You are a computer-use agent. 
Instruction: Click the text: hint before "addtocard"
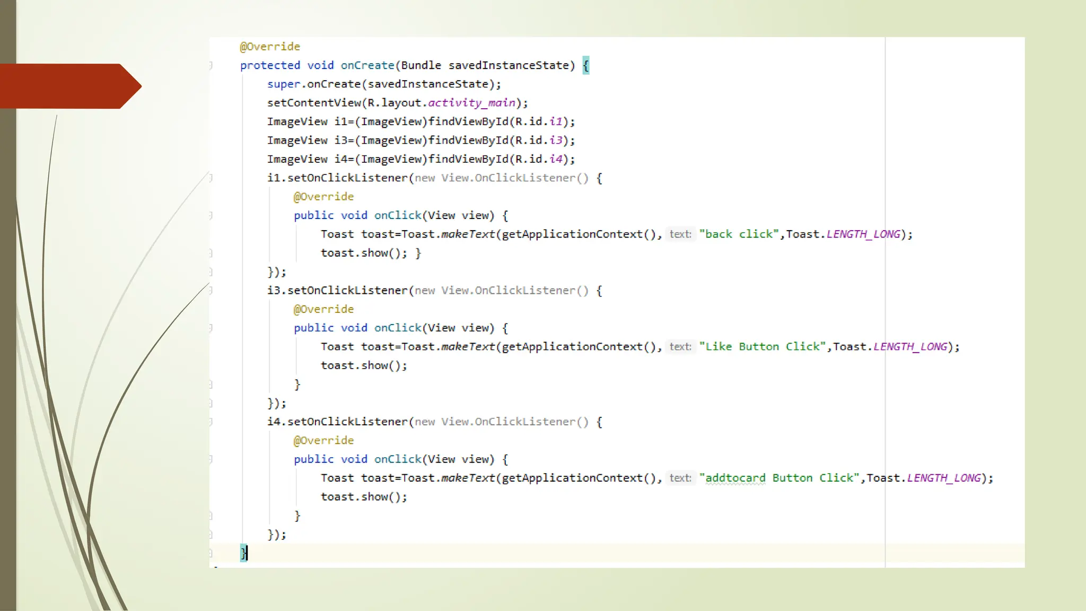[680, 478]
